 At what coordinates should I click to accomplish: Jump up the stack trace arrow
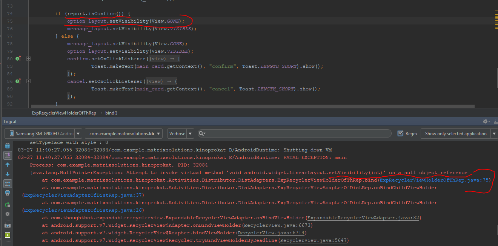(x=7, y=165)
